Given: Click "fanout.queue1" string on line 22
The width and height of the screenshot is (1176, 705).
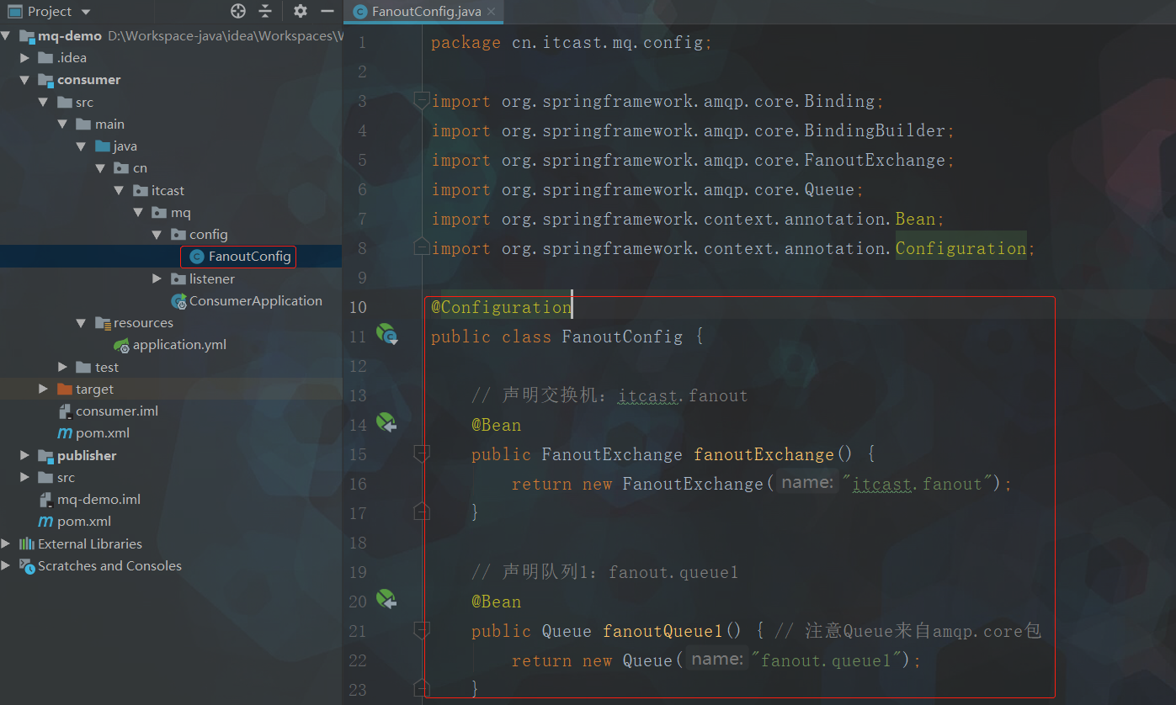Looking at the screenshot, I should coord(826,660).
